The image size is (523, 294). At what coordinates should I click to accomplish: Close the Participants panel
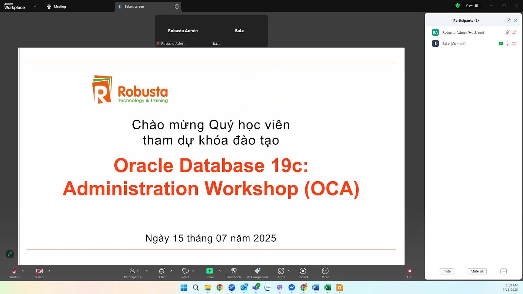[516, 20]
